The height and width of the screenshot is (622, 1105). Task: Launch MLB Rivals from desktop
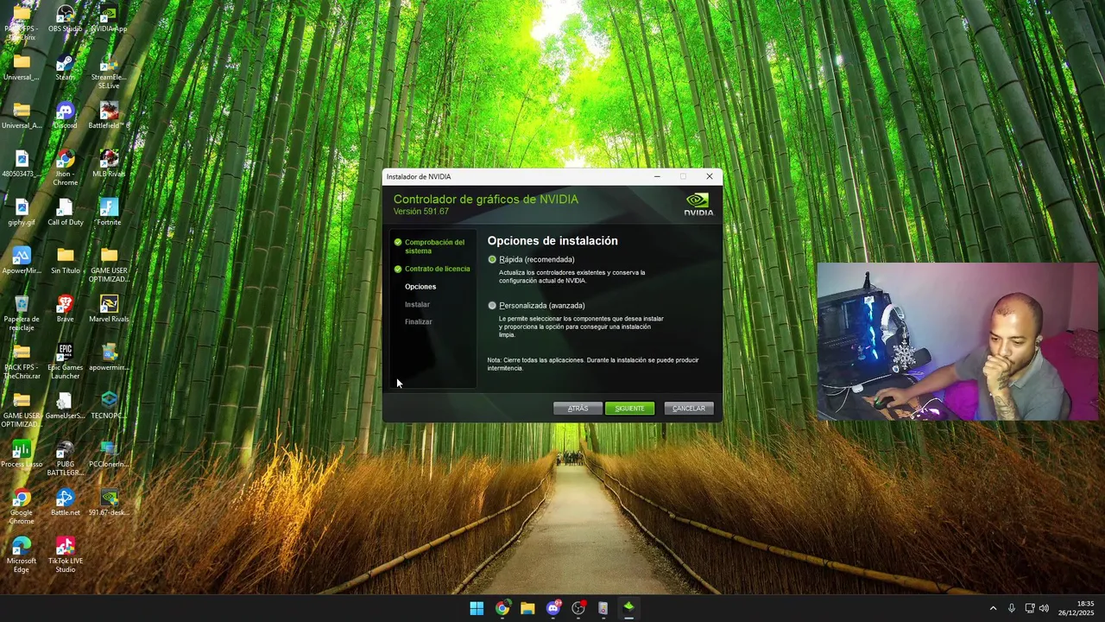(109, 164)
